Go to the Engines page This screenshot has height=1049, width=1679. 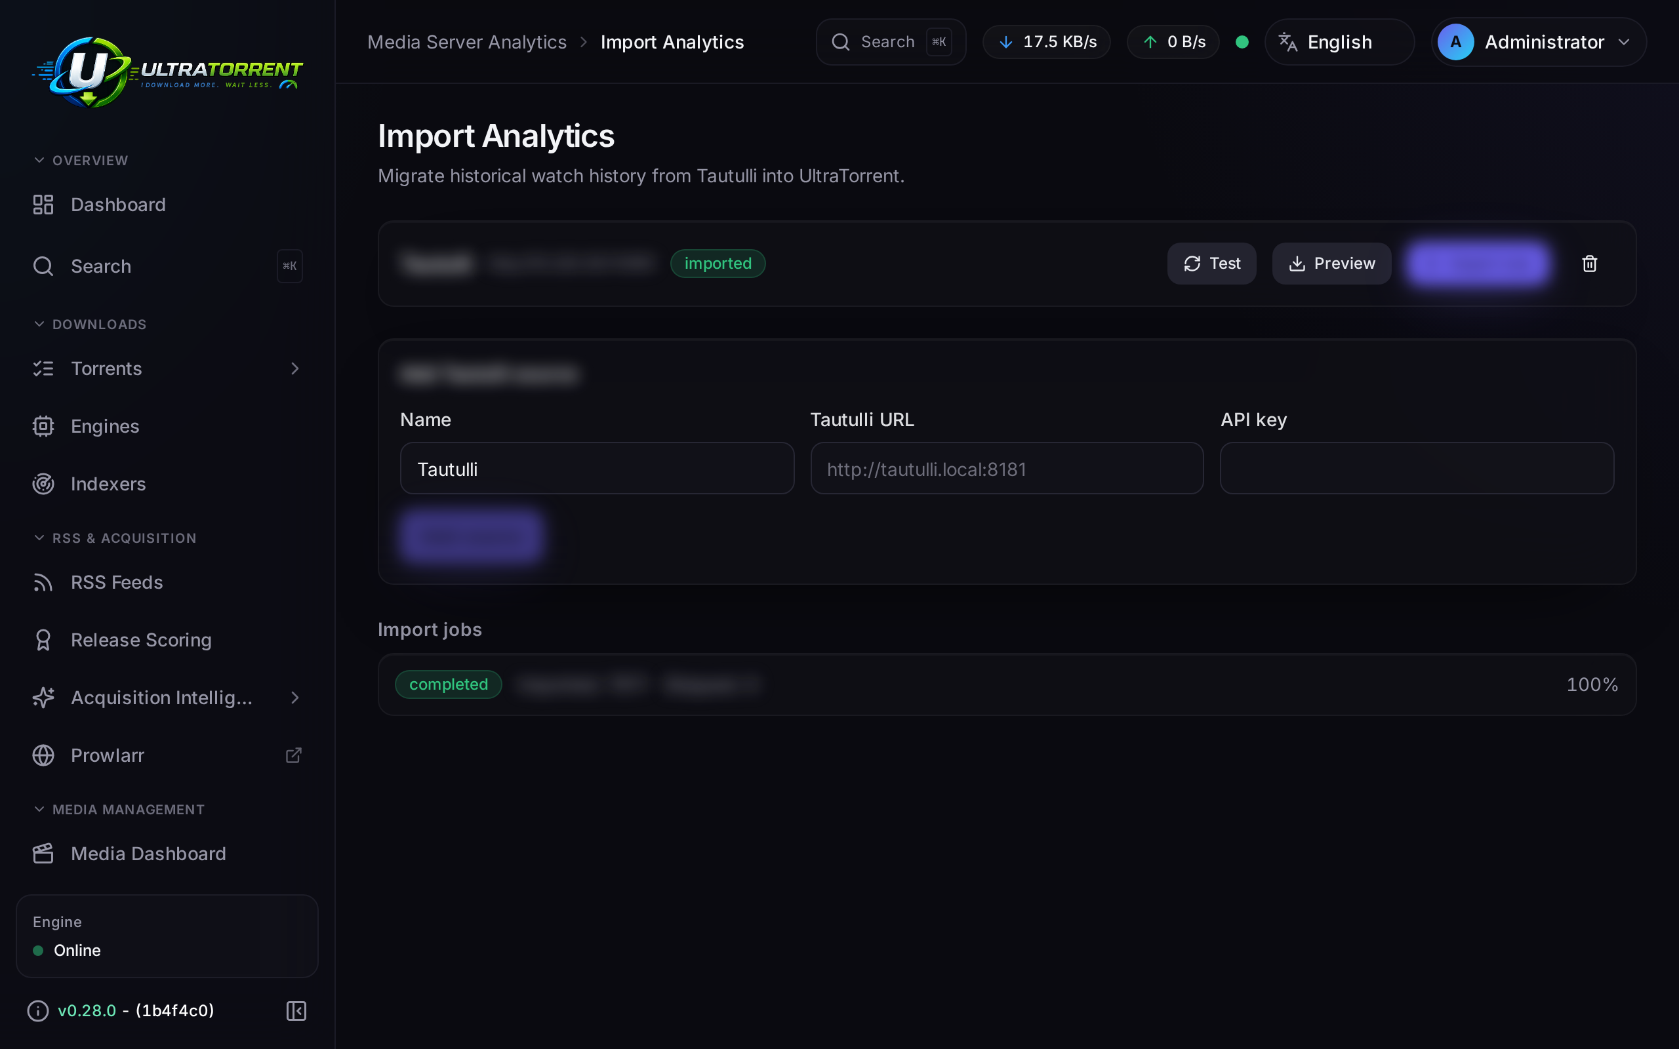[167, 426]
